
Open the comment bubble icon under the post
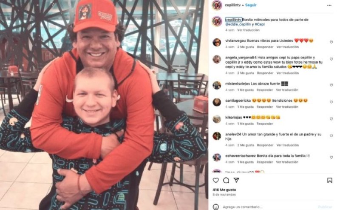226,180
